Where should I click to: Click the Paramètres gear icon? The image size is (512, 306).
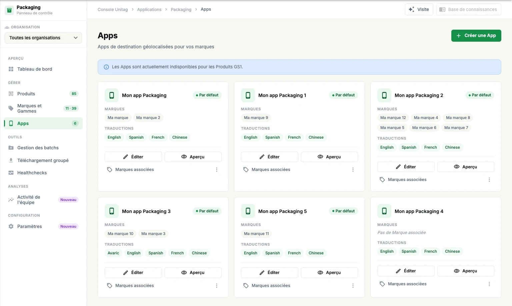(11, 226)
